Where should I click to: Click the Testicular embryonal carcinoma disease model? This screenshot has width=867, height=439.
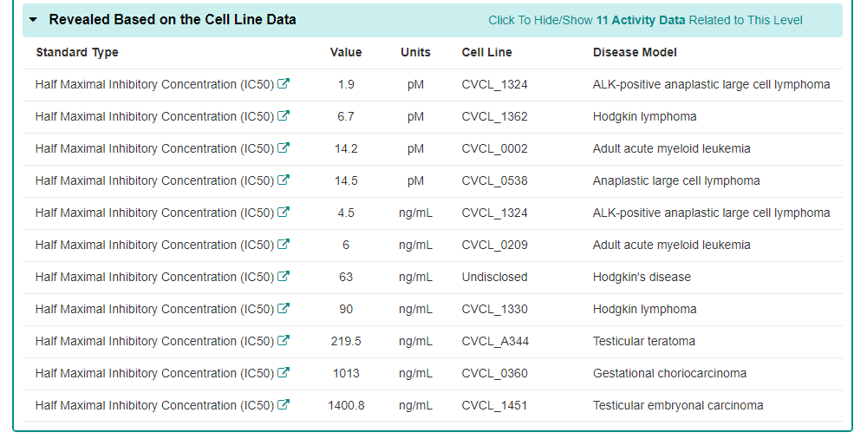point(678,405)
